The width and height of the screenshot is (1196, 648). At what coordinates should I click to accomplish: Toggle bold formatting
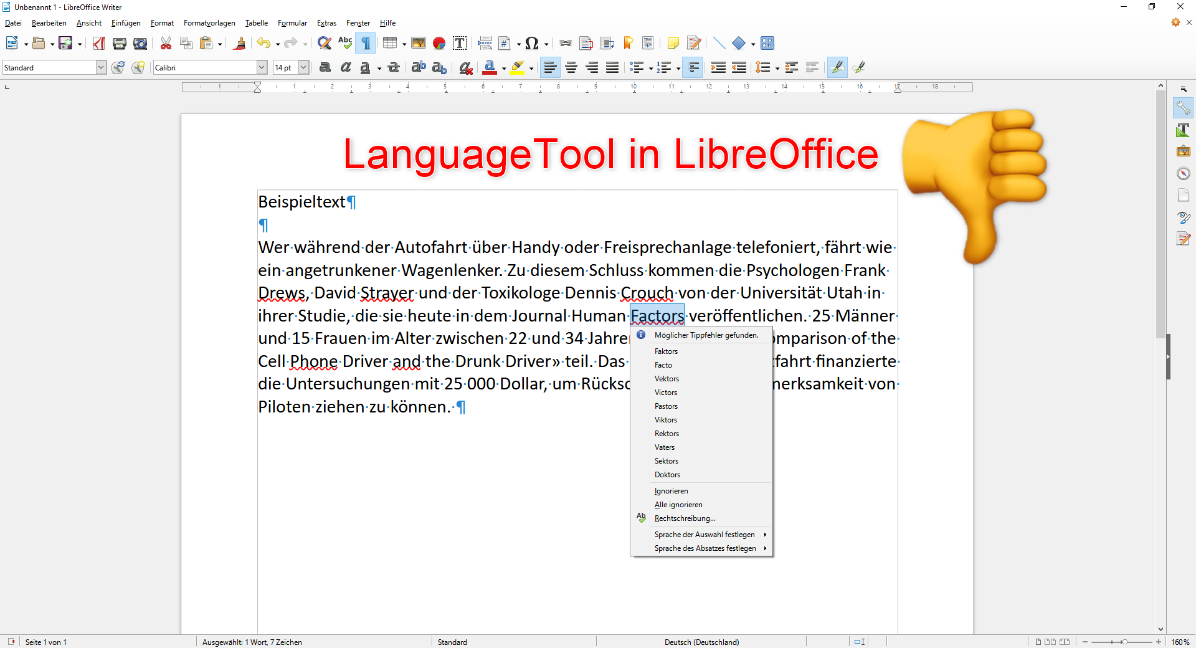325,67
